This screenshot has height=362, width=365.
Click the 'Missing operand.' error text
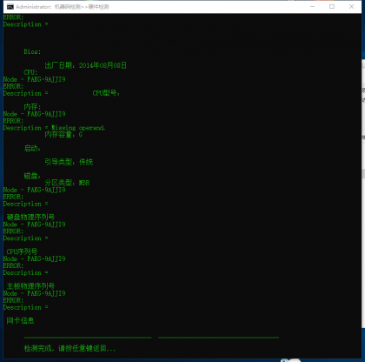[x=78, y=128]
